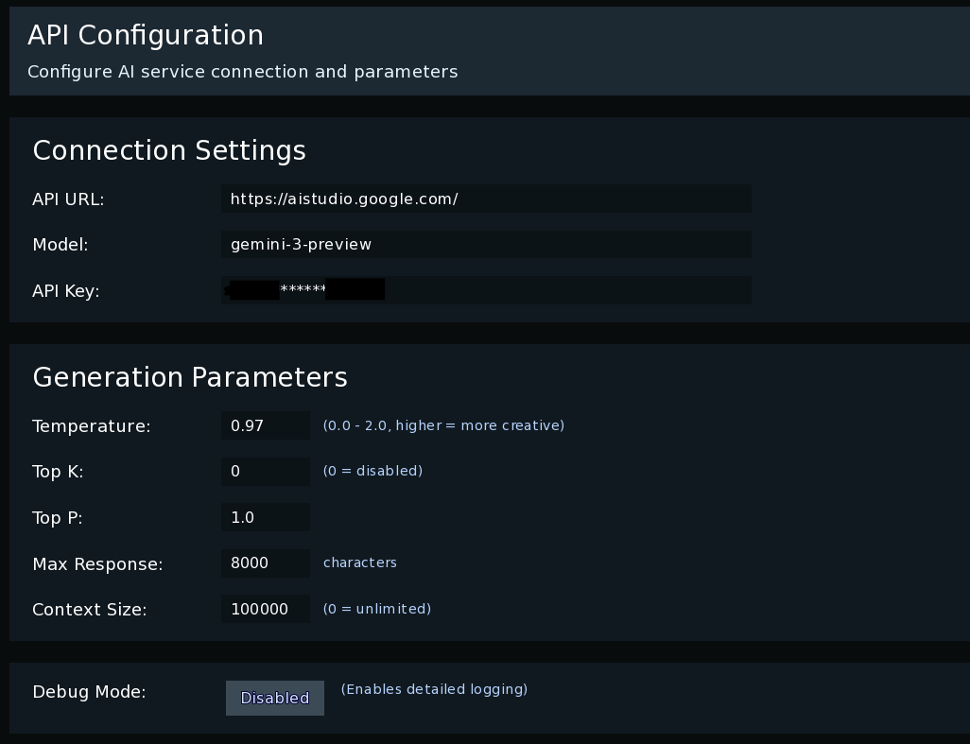Click the "Generation Parameters" section heading
The image size is (970, 744).
tap(190, 377)
